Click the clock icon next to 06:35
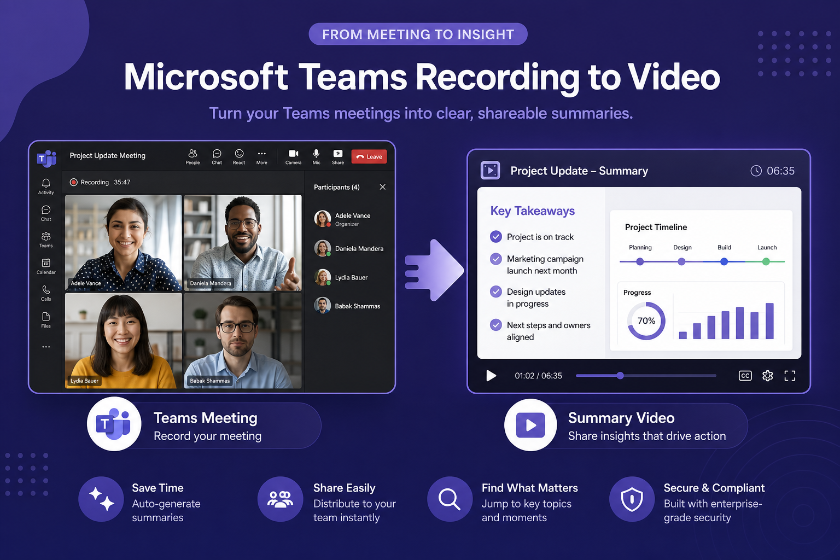The image size is (840, 560). [x=756, y=171]
